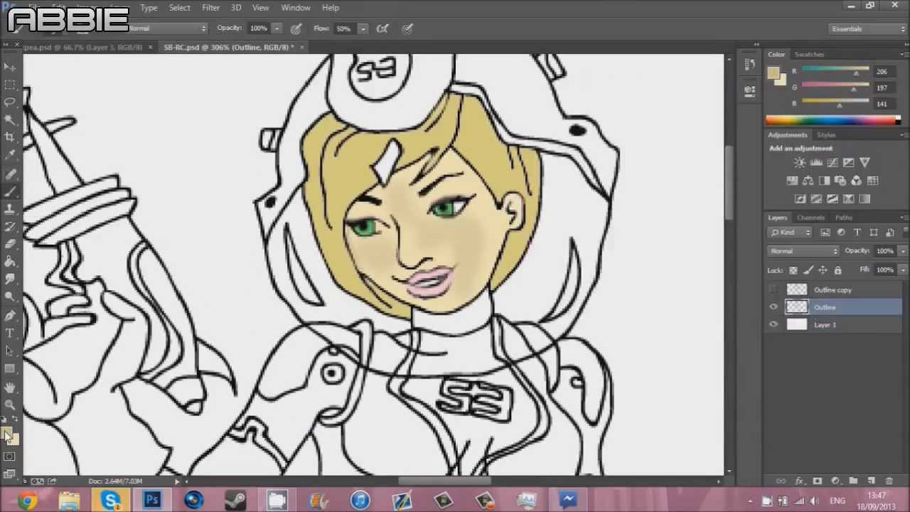The image size is (910, 512).
Task: Click the layer style fx icon
Action: point(799,481)
